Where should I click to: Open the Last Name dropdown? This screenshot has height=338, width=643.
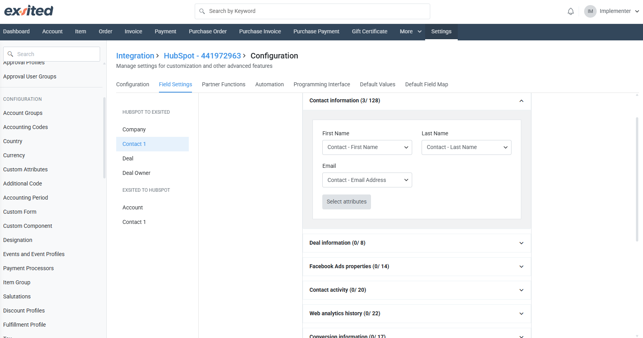[466, 147]
